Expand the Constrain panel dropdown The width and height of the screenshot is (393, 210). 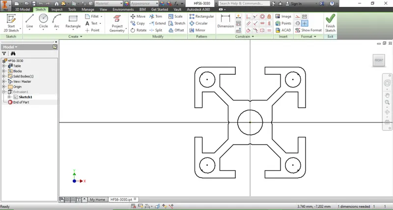click(x=245, y=36)
